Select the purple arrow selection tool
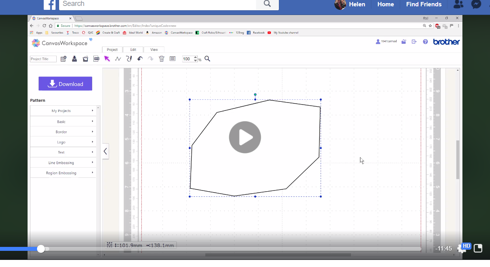Screen dimensions: 490x267 pos(107,59)
